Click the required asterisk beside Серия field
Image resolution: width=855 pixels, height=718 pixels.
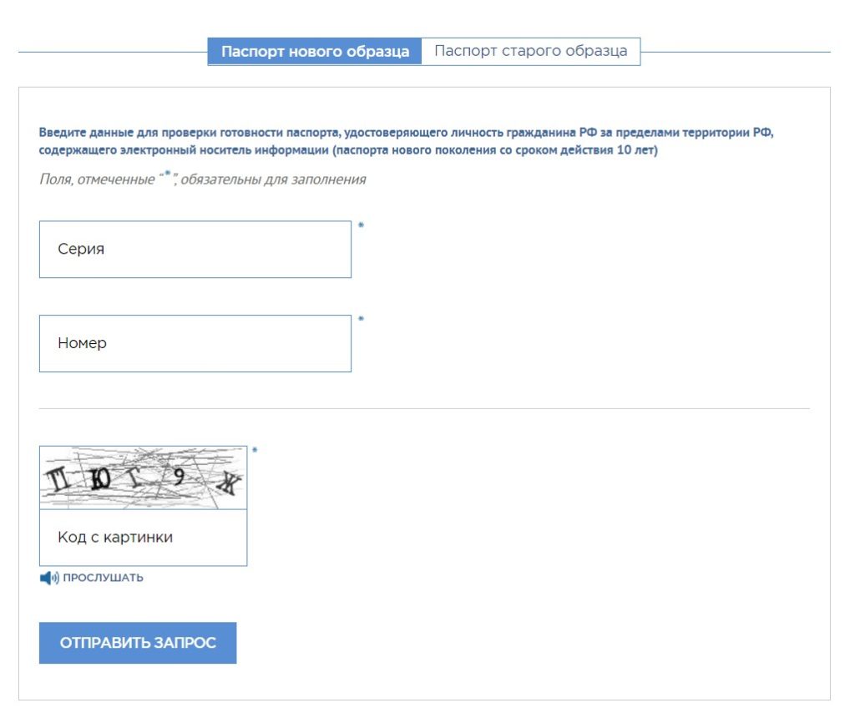(361, 226)
